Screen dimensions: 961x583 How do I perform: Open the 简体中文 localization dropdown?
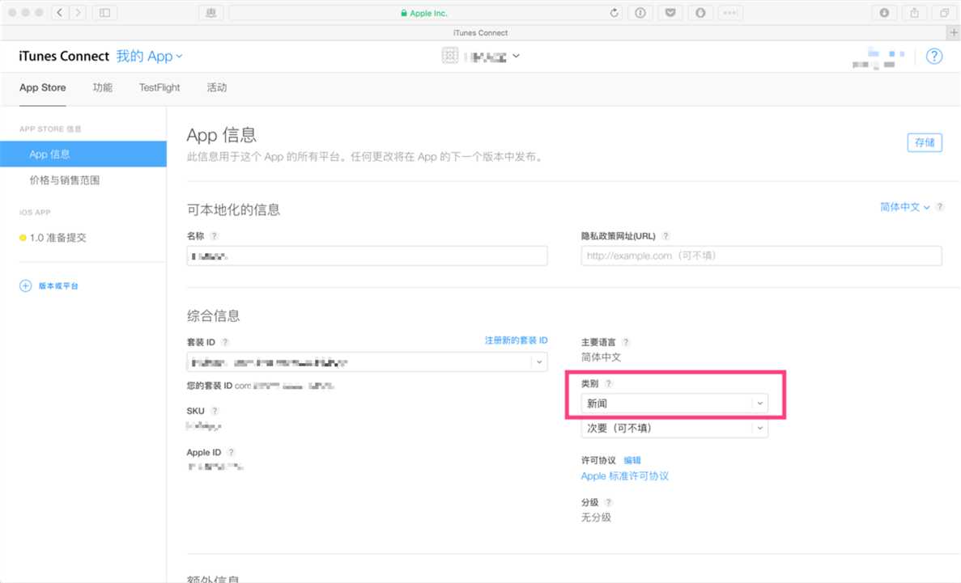click(904, 207)
